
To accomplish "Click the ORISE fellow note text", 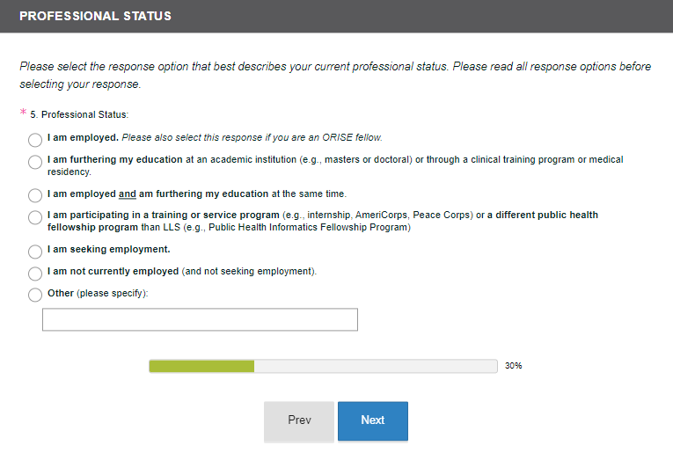I will 252,137.
